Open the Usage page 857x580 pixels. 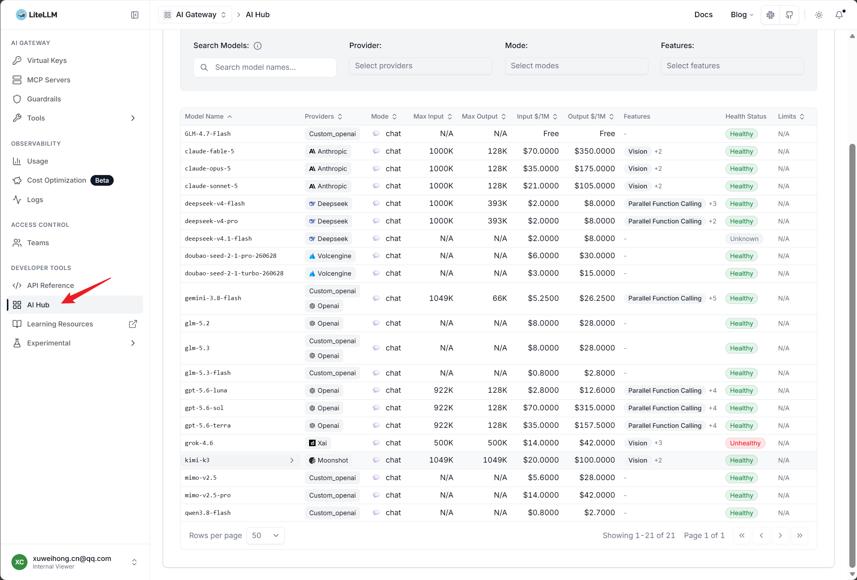point(75,161)
